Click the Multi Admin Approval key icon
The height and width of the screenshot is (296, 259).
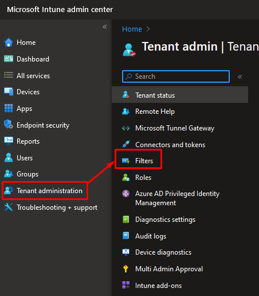(125, 269)
